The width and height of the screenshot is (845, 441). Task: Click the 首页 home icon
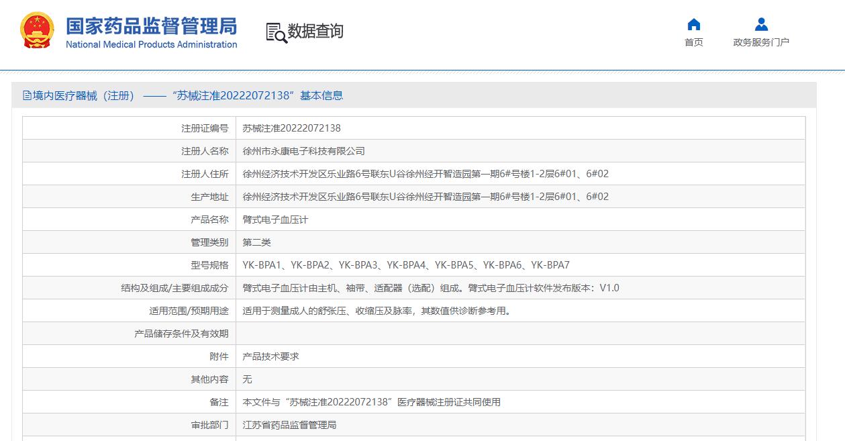click(x=694, y=25)
